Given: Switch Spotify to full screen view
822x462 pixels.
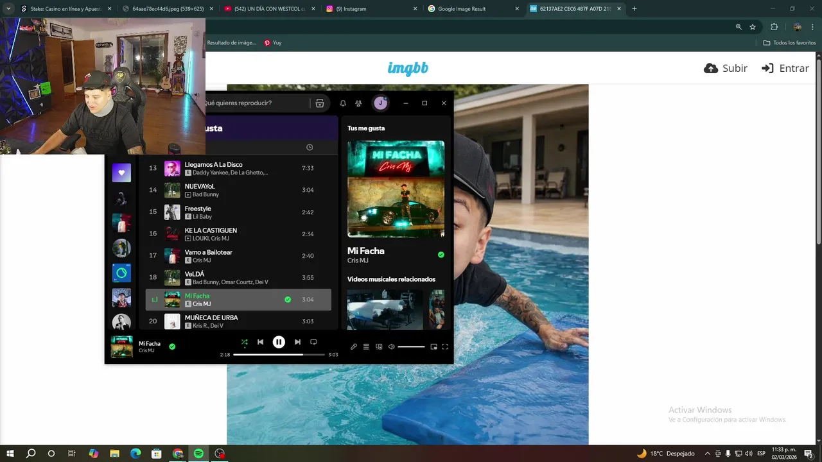Looking at the screenshot, I should (x=445, y=346).
